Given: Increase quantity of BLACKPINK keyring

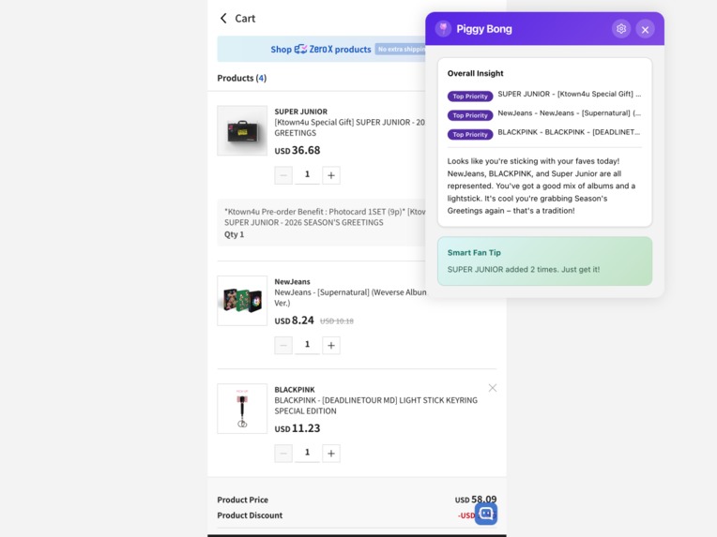Looking at the screenshot, I should (331, 454).
